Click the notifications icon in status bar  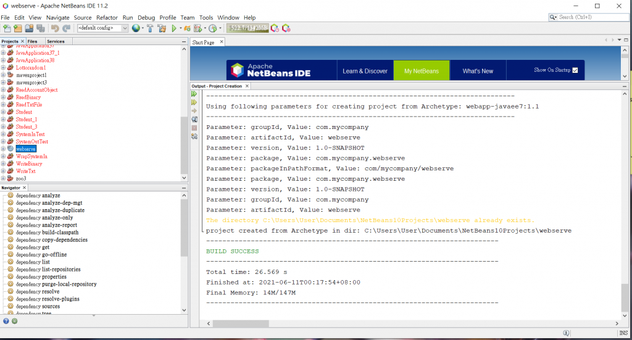pos(567,333)
